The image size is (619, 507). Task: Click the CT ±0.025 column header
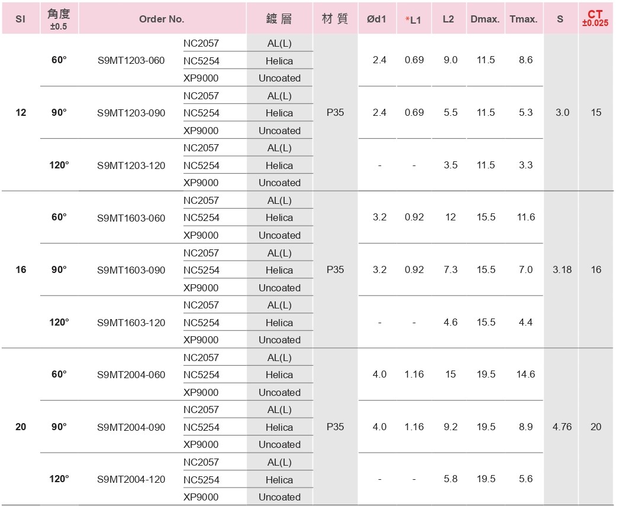click(x=595, y=18)
